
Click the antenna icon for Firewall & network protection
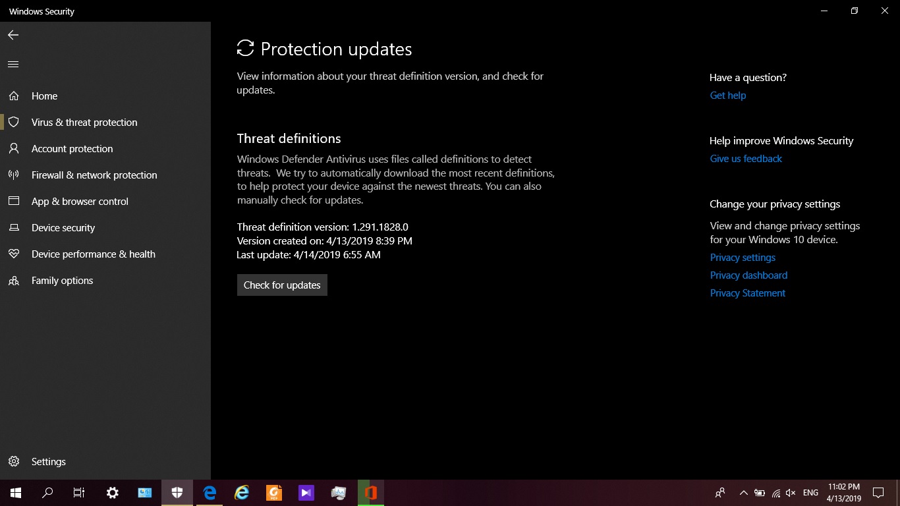(x=13, y=175)
